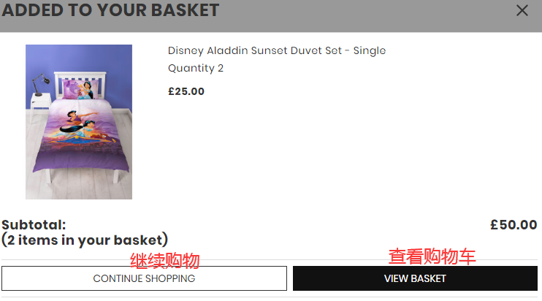Click the View Basket button

[x=415, y=278]
